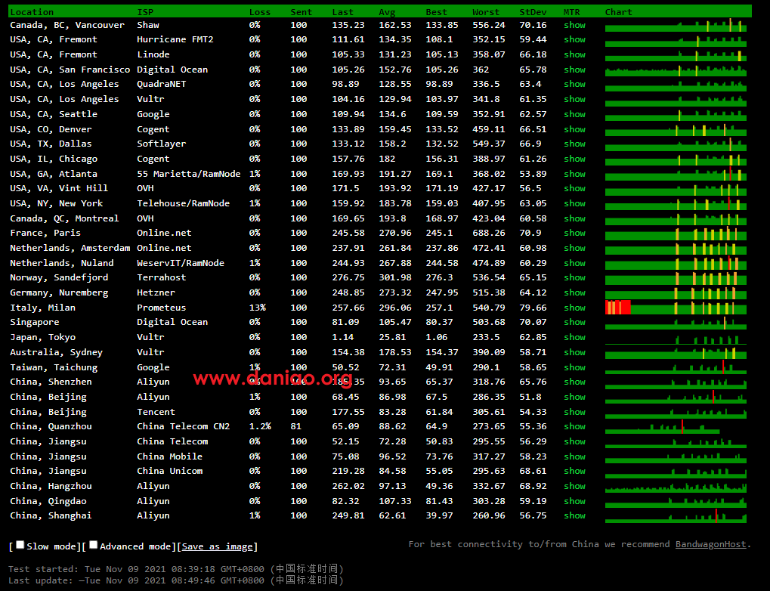The image size is (770, 591).
Task: Show MTR for Jiangsu China Telecom
Action: (x=574, y=441)
